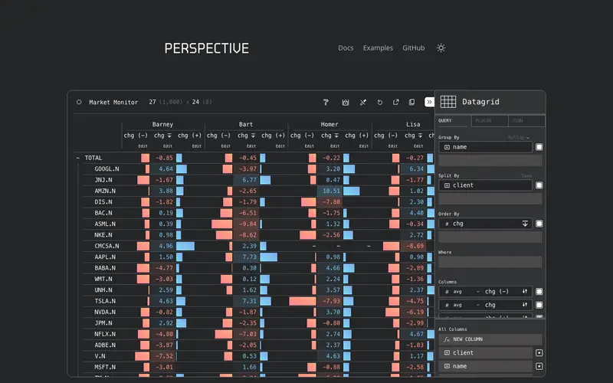The image size is (613, 383).
Task: Click Edit under Bart's chg (+) column
Action: pos(280,146)
